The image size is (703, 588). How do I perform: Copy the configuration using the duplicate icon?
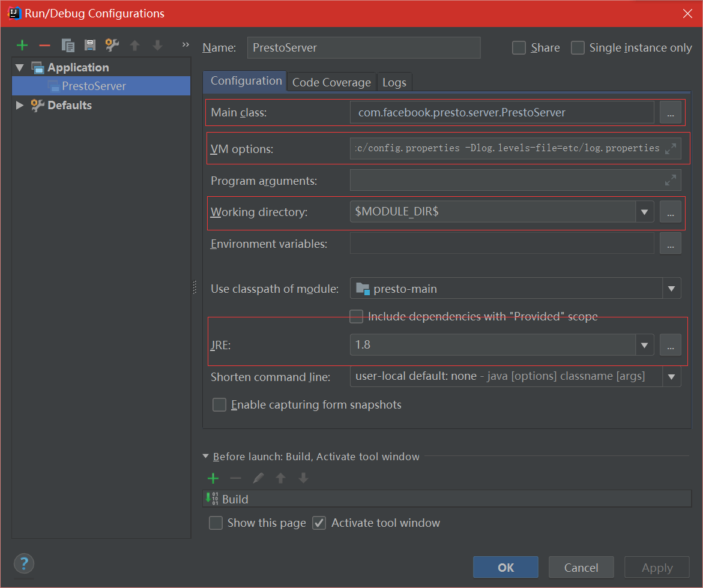(x=68, y=45)
